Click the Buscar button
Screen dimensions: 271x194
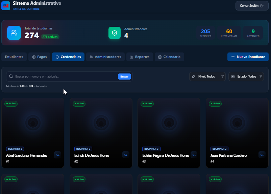pyautogui.click(x=124, y=77)
